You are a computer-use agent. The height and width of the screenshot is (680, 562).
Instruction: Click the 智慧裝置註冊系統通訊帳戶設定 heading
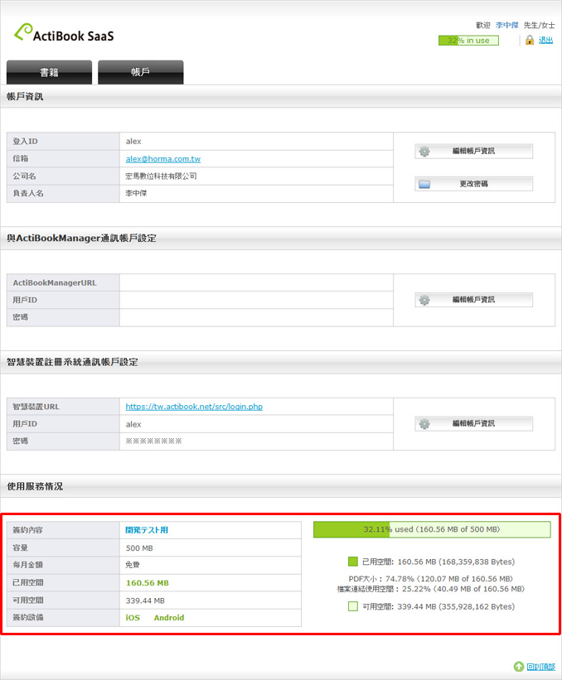point(72,362)
